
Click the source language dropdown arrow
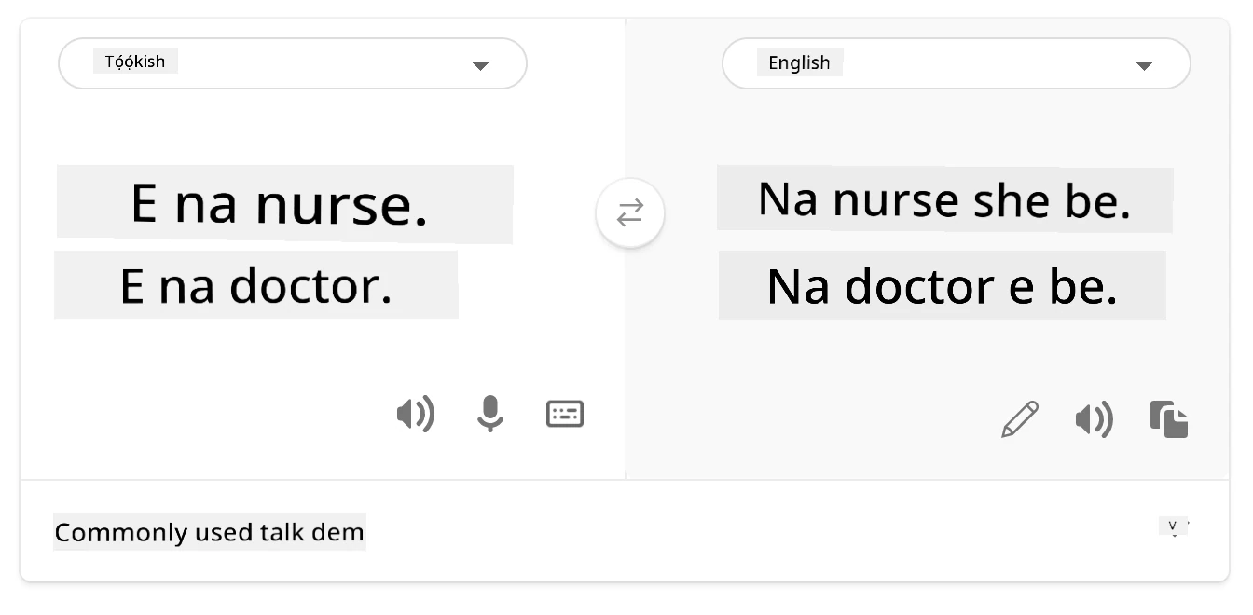click(480, 65)
